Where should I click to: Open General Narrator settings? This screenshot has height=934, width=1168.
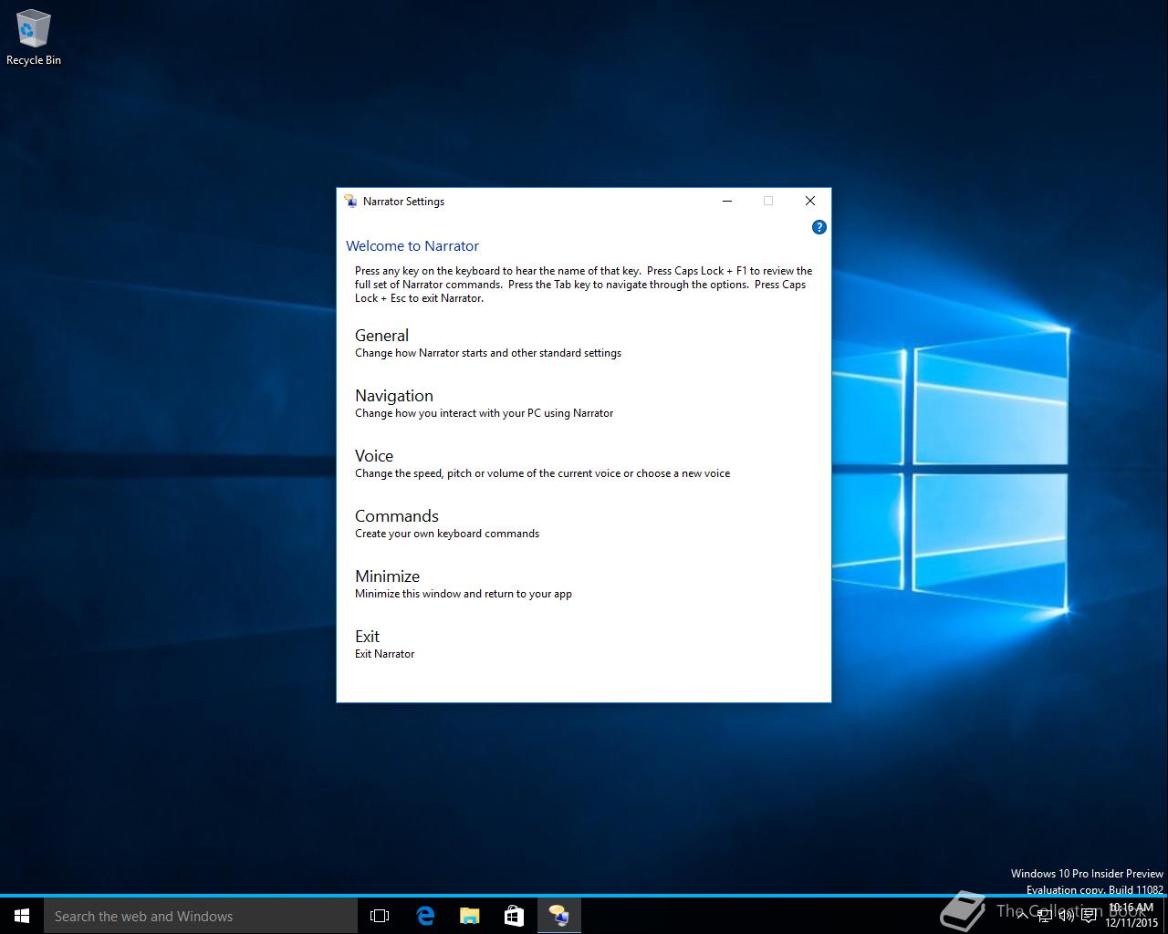click(x=381, y=336)
